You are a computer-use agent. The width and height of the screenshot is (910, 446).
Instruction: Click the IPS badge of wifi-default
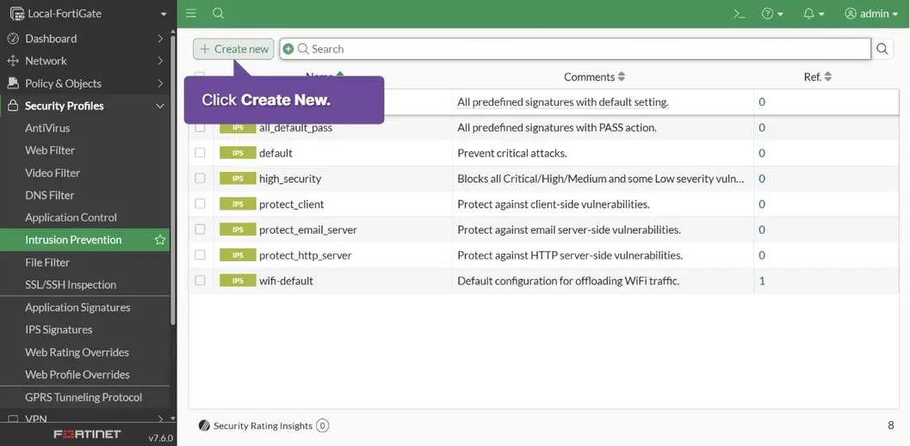pos(238,280)
